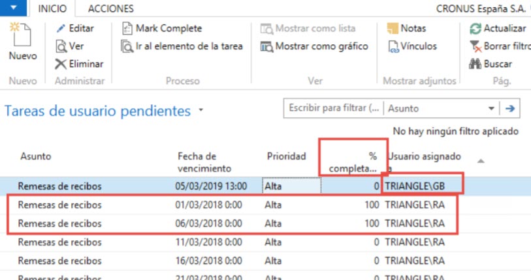The width and height of the screenshot is (531, 280).
Task: Click the Page title Tareas de usuario pendientes
Action: 97,111
